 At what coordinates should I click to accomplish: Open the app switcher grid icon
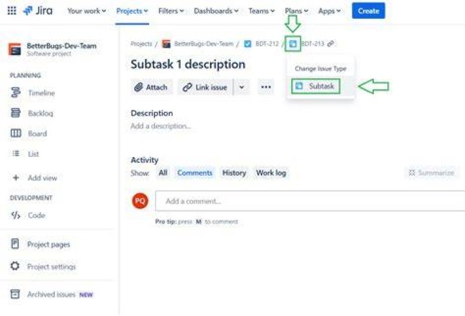(x=12, y=11)
